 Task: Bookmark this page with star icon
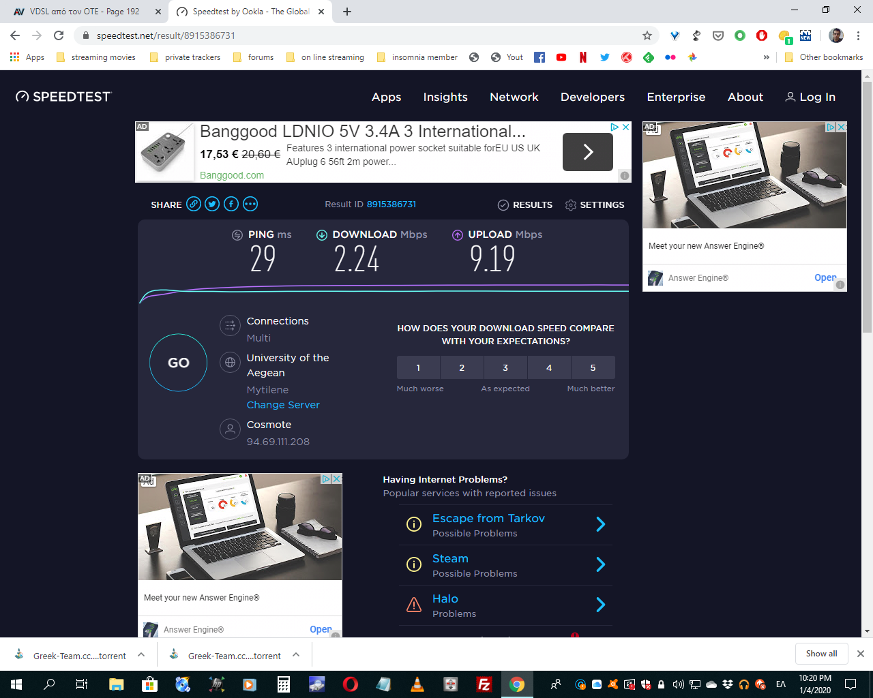click(x=647, y=35)
